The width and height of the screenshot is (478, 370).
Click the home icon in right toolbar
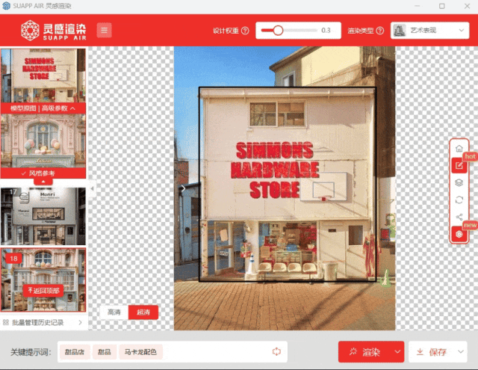459,149
